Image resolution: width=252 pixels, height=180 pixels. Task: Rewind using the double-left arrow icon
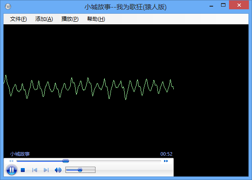11,161
